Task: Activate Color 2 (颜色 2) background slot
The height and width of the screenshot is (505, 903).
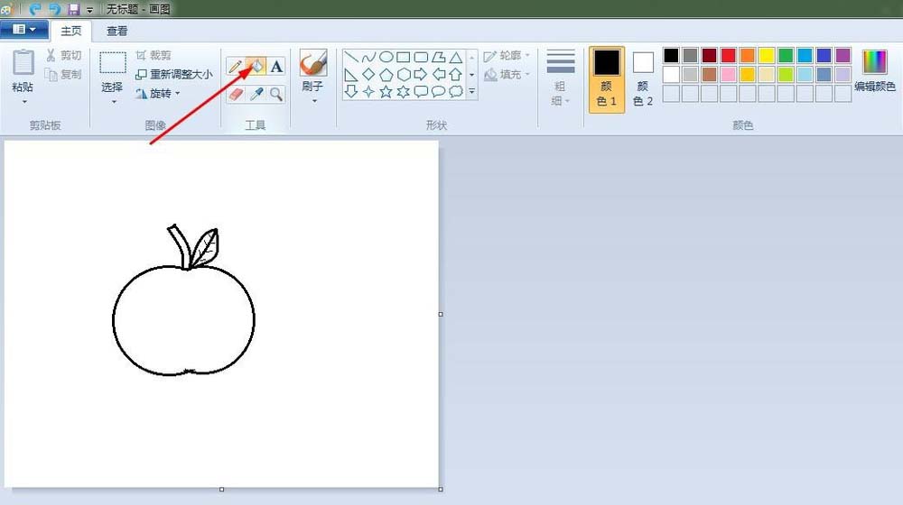Action: coord(643,79)
